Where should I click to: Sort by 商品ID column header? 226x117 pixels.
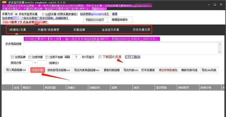pos(32,87)
